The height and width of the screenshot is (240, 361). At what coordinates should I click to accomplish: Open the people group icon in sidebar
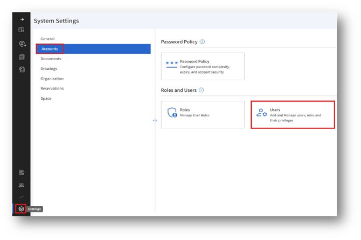[x=22, y=185]
